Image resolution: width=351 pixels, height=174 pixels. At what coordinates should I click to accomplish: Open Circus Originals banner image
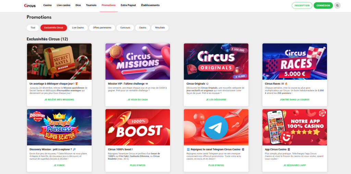[x=216, y=62]
